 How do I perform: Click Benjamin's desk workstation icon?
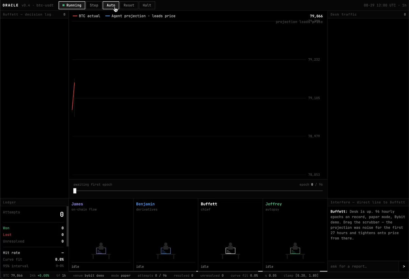click(166, 251)
